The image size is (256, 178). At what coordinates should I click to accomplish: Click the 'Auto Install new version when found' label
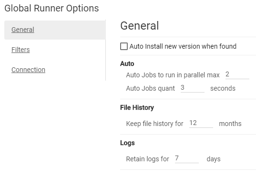click(183, 46)
